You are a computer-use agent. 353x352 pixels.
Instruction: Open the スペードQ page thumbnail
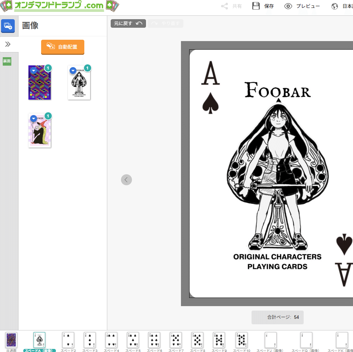tap(306, 340)
